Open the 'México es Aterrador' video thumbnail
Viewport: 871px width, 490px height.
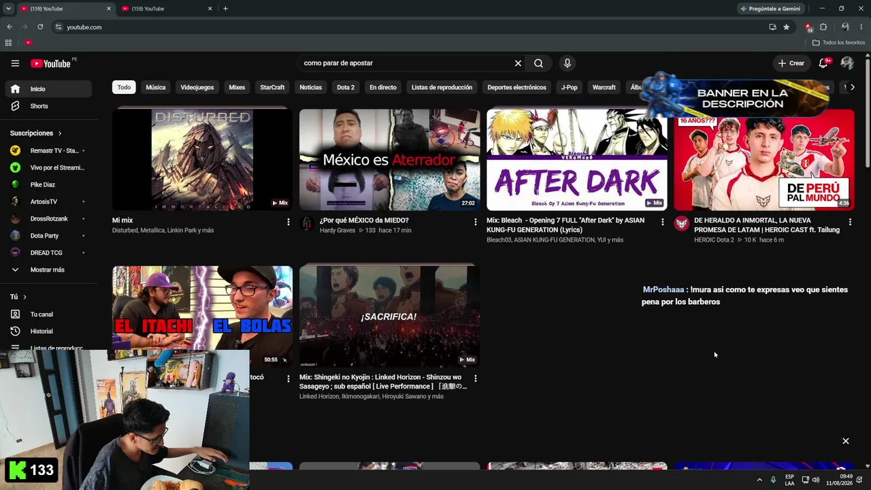[389, 160]
